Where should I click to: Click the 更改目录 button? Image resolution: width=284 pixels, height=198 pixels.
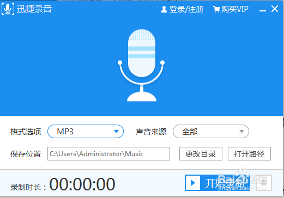pyautogui.click(x=201, y=154)
